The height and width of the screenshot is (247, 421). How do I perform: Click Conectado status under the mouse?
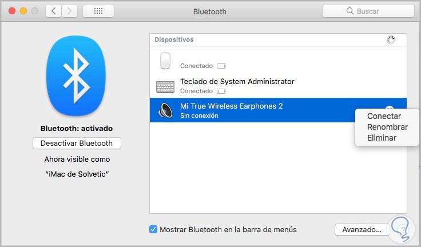click(x=196, y=66)
